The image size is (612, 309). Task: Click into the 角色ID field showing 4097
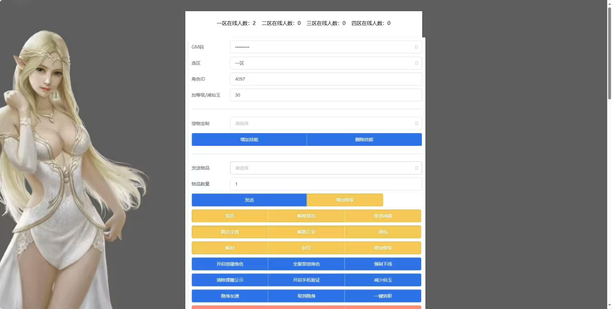326,79
